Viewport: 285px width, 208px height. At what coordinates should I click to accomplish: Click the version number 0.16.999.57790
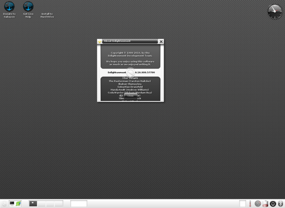coord(145,72)
